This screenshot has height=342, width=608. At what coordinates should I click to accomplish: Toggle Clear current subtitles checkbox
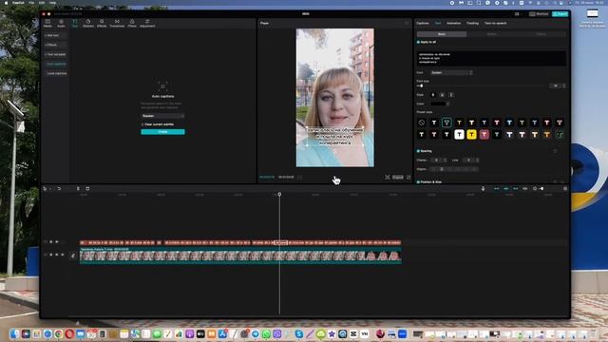click(142, 124)
